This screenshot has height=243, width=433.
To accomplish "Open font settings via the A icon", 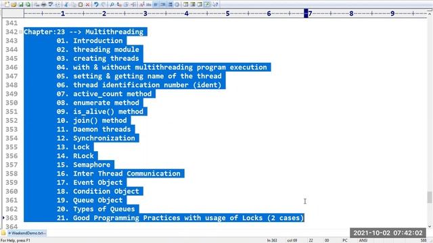I will (x=141, y=5).
